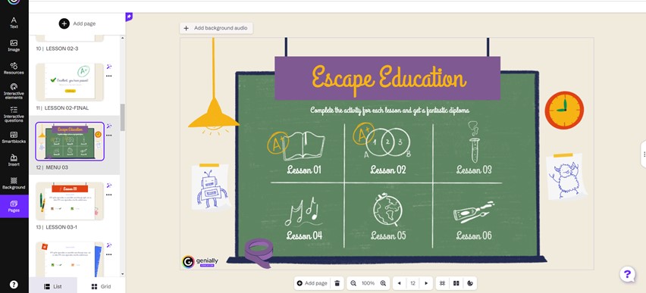Image resolution: width=646 pixels, height=293 pixels.
Task: Toggle the grid guides icon
Action: (x=443, y=283)
